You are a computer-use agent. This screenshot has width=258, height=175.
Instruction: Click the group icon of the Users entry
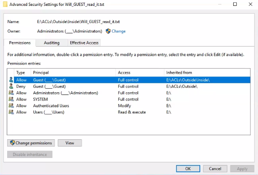coord(11,112)
